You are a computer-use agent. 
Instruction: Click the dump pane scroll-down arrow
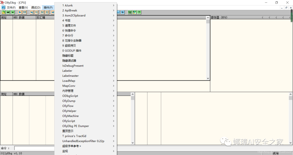tap(133, 143)
